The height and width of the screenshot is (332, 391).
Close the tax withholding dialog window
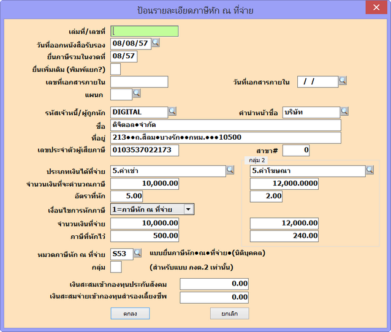[x=375, y=8]
